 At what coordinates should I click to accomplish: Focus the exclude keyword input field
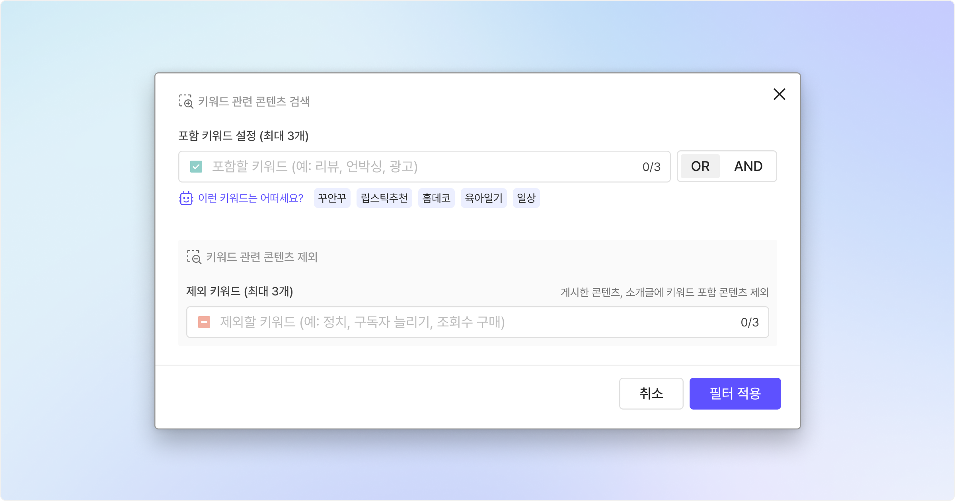pos(477,322)
